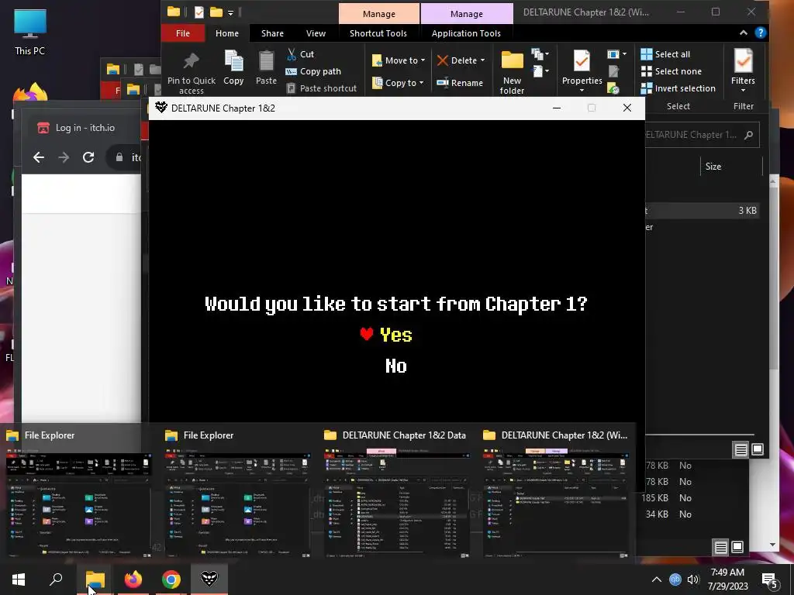Open the Copy to dropdown

398,82
